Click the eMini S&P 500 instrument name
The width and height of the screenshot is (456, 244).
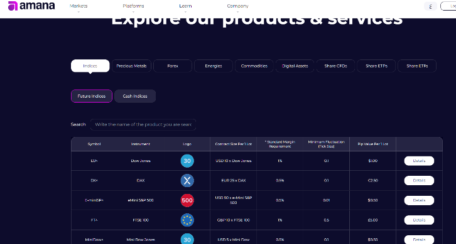141,200
